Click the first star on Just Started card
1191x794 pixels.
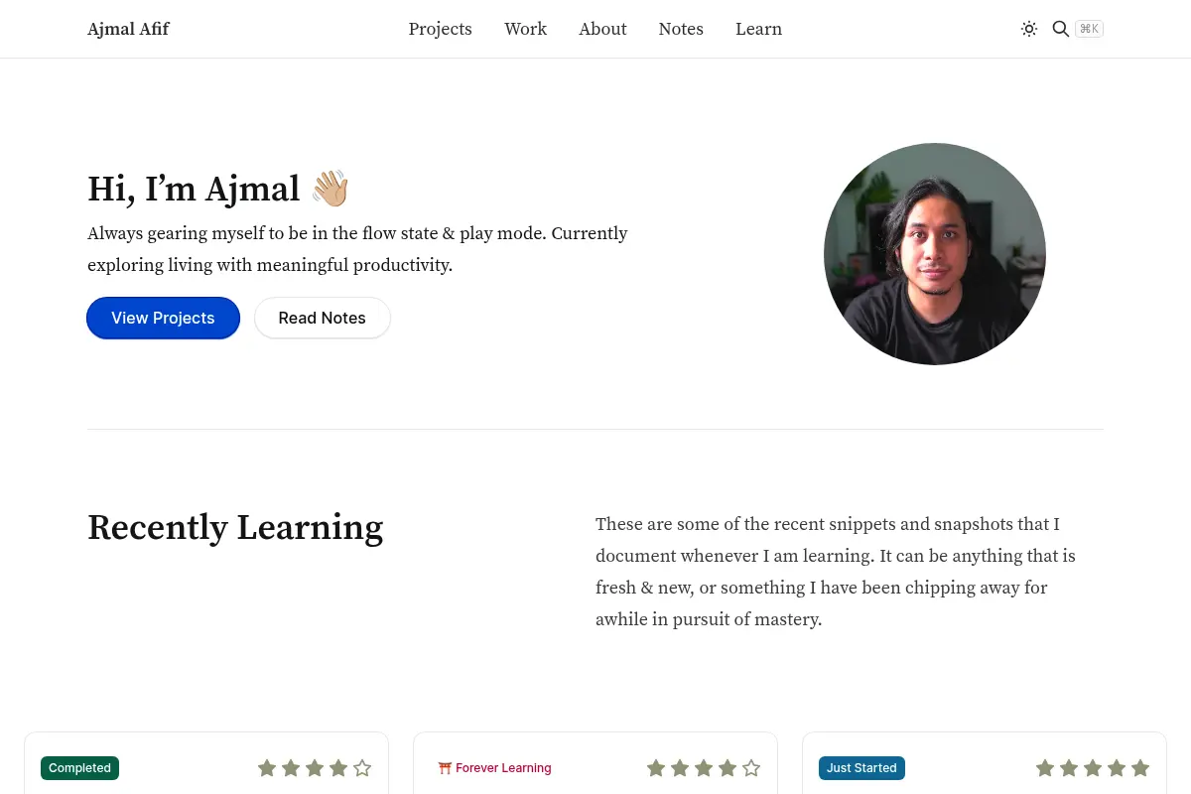pos(1045,768)
